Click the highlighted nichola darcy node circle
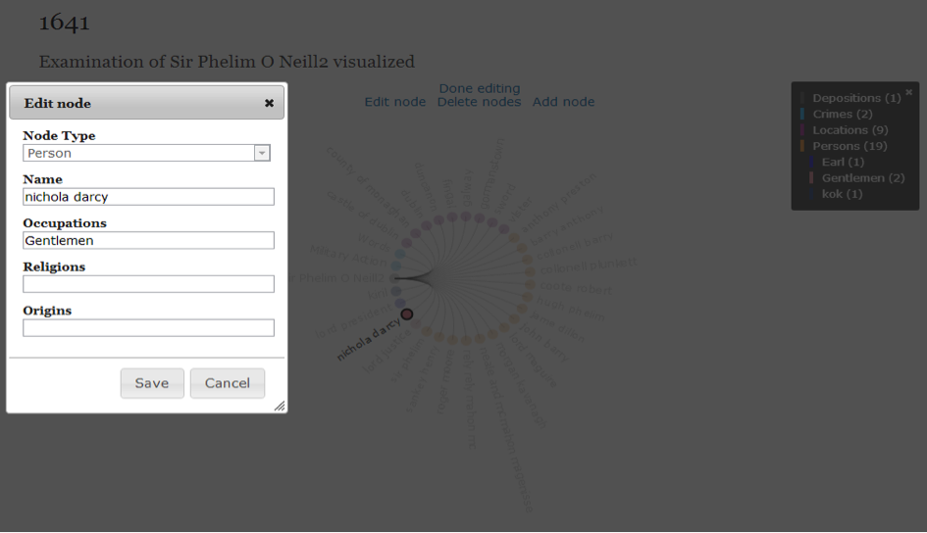Image resolution: width=927 pixels, height=533 pixels. click(x=407, y=315)
